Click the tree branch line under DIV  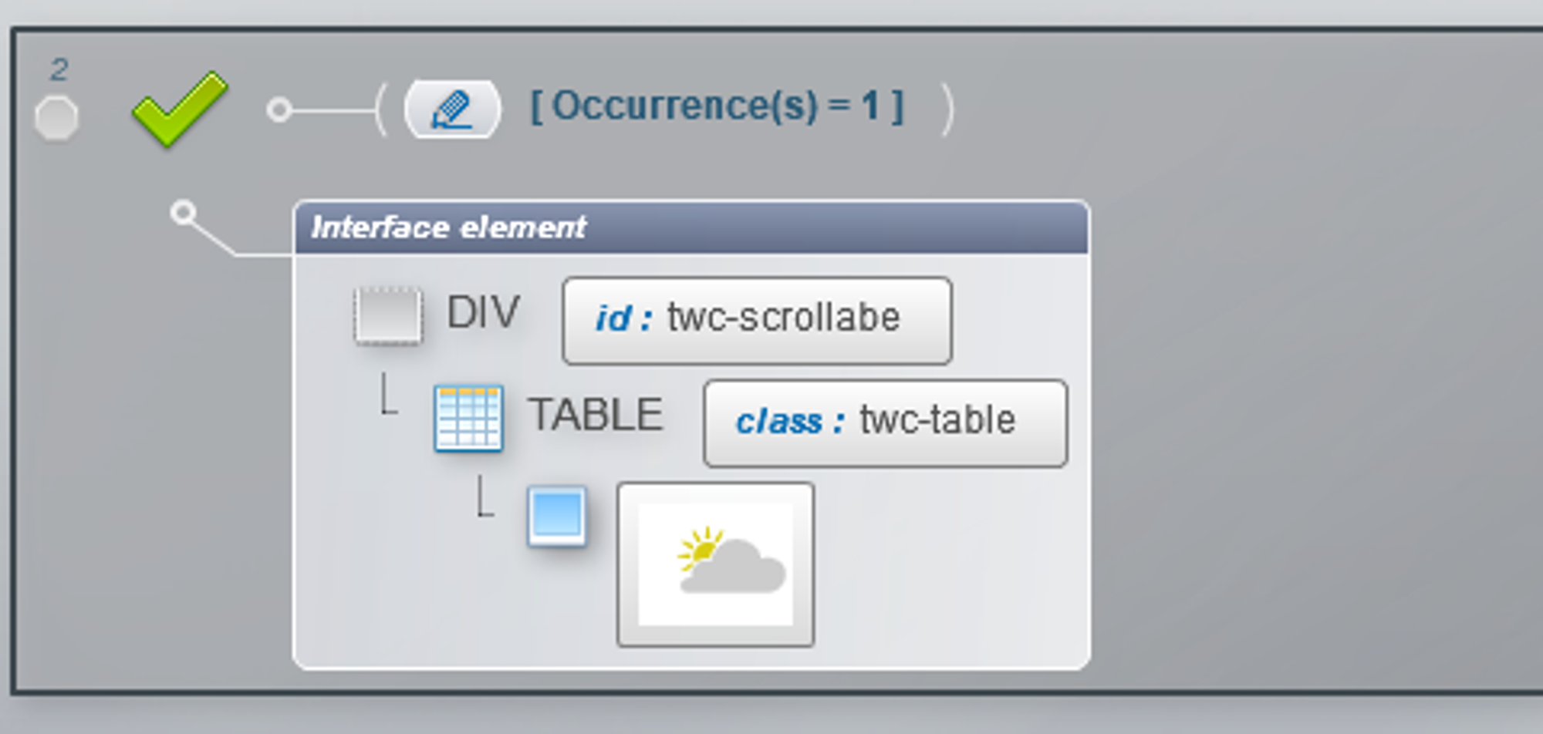(390, 394)
